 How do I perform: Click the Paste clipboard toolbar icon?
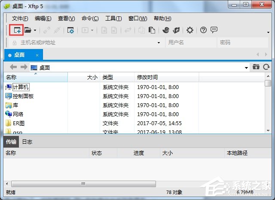[152, 30]
